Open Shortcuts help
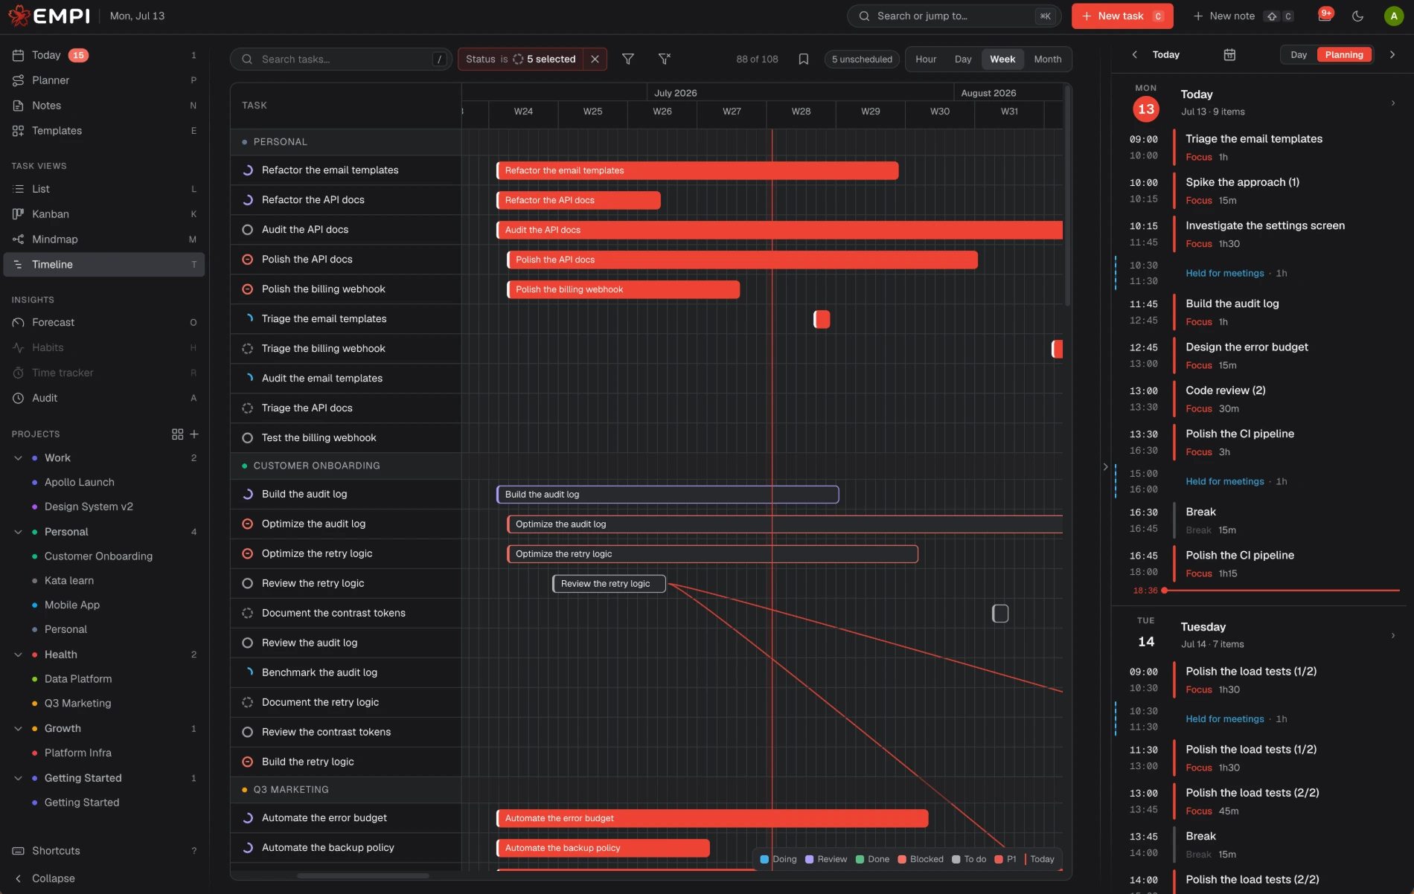 click(104, 851)
